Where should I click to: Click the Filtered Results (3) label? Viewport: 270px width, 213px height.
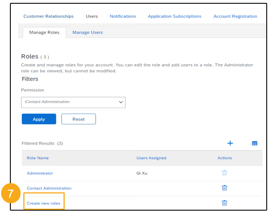coord(42,143)
